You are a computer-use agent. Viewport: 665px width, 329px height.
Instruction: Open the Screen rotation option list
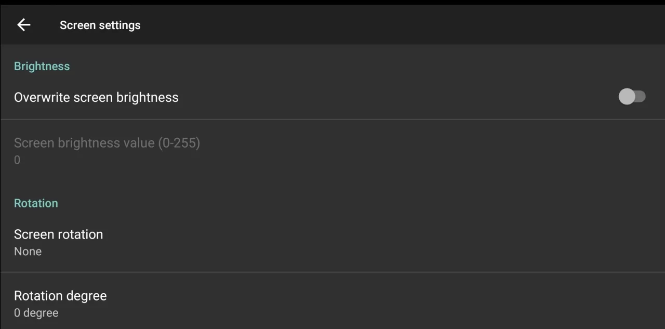(332, 242)
